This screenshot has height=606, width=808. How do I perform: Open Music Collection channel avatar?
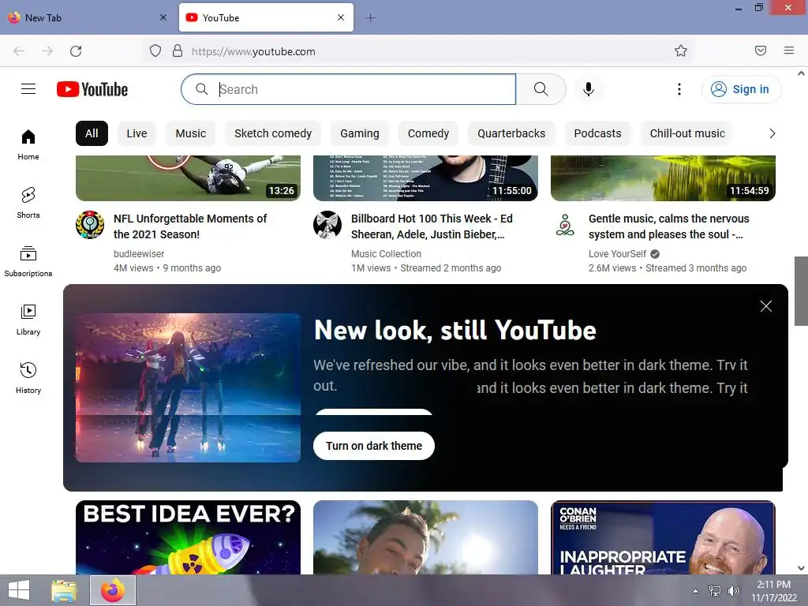(x=327, y=225)
